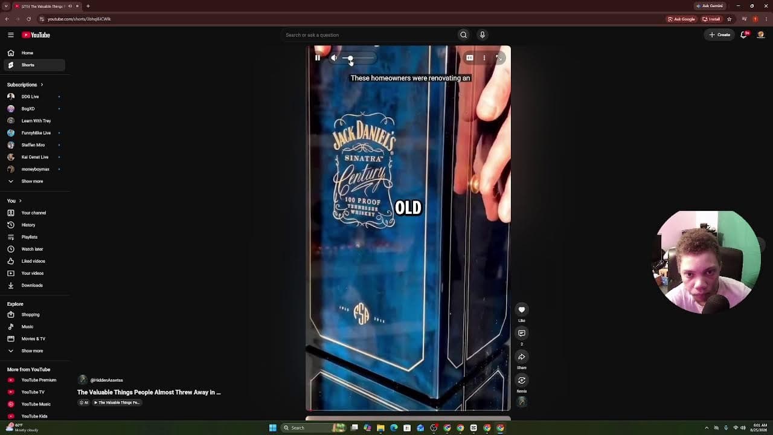Image resolution: width=773 pixels, height=435 pixels.
Task: Expand Show more under Explore
Action: click(x=34, y=351)
